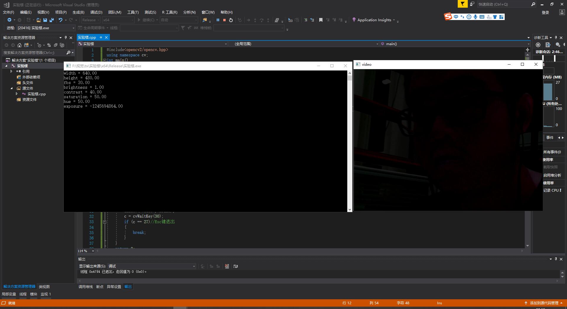Open the Sogou soft keyboard icon
Image resolution: width=567 pixels, height=309 pixels.
pyautogui.click(x=482, y=17)
